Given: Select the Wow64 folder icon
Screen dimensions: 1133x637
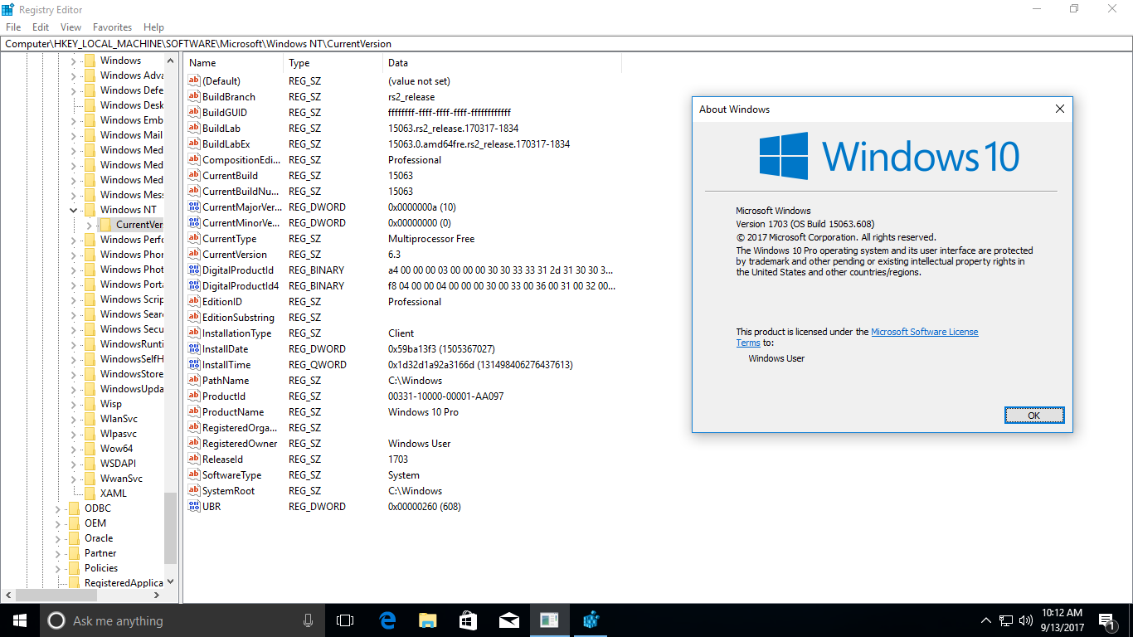Looking at the screenshot, I should tap(90, 449).
